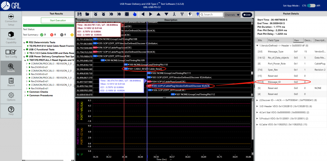Click the open folder icon
327x161 pixels.
87,14
